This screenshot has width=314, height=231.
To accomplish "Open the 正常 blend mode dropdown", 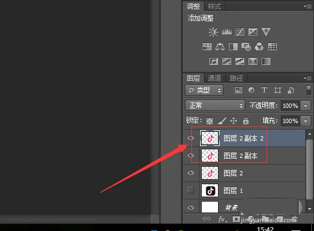I will coord(215,106).
